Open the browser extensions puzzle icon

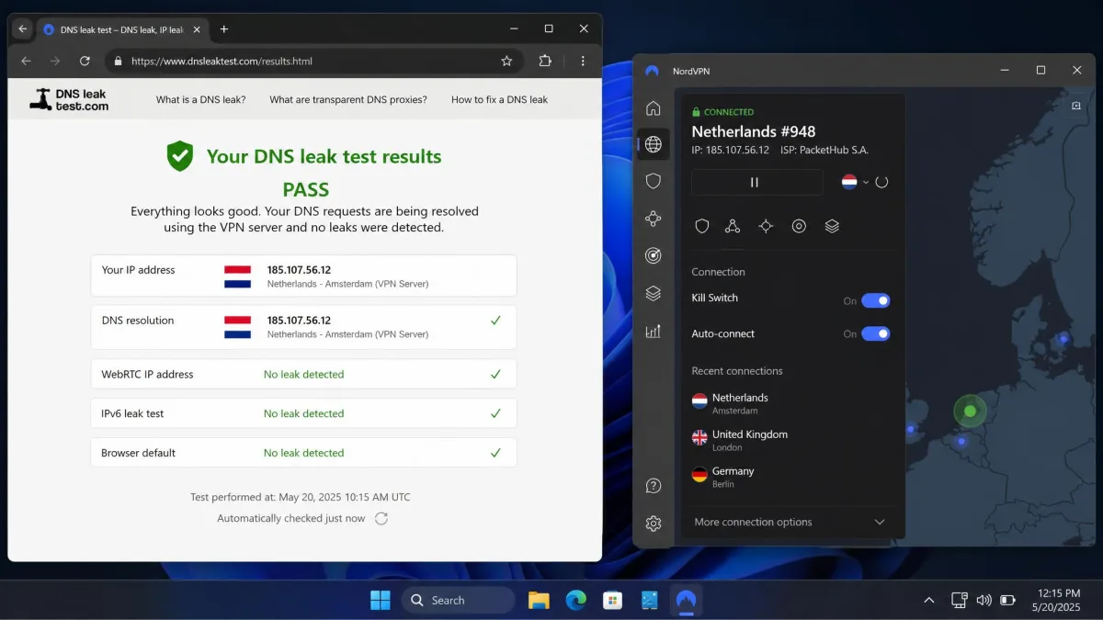(545, 62)
